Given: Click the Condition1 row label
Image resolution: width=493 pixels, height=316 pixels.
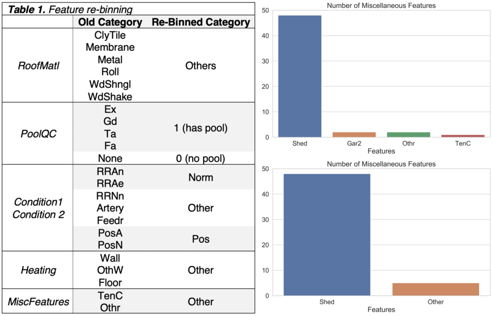Looking at the screenshot, I should pyautogui.click(x=38, y=202).
